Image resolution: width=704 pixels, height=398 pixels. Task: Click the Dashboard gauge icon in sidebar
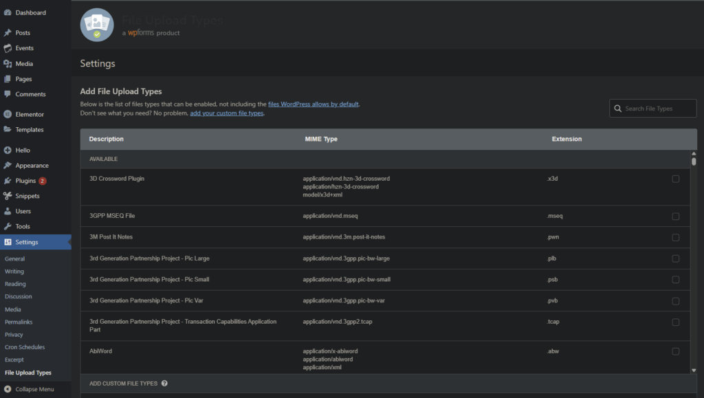[8, 12]
